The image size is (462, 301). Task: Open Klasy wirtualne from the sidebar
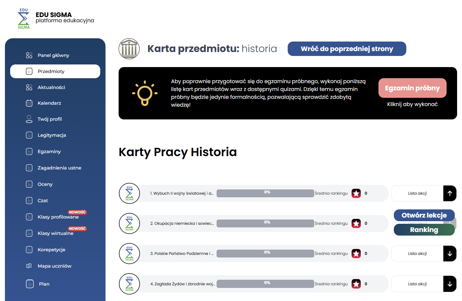[x=55, y=233]
